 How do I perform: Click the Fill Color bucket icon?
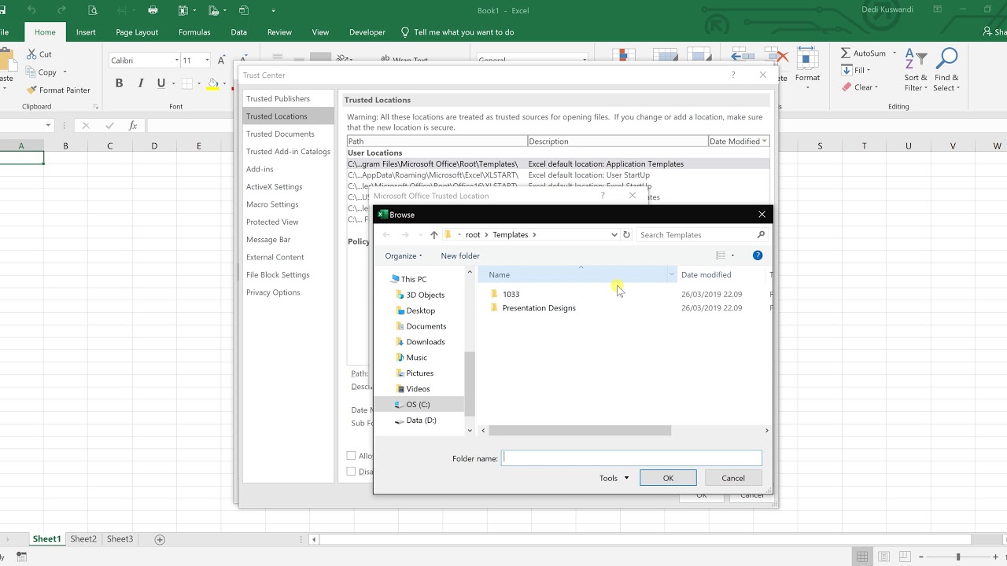click(212, 83)
